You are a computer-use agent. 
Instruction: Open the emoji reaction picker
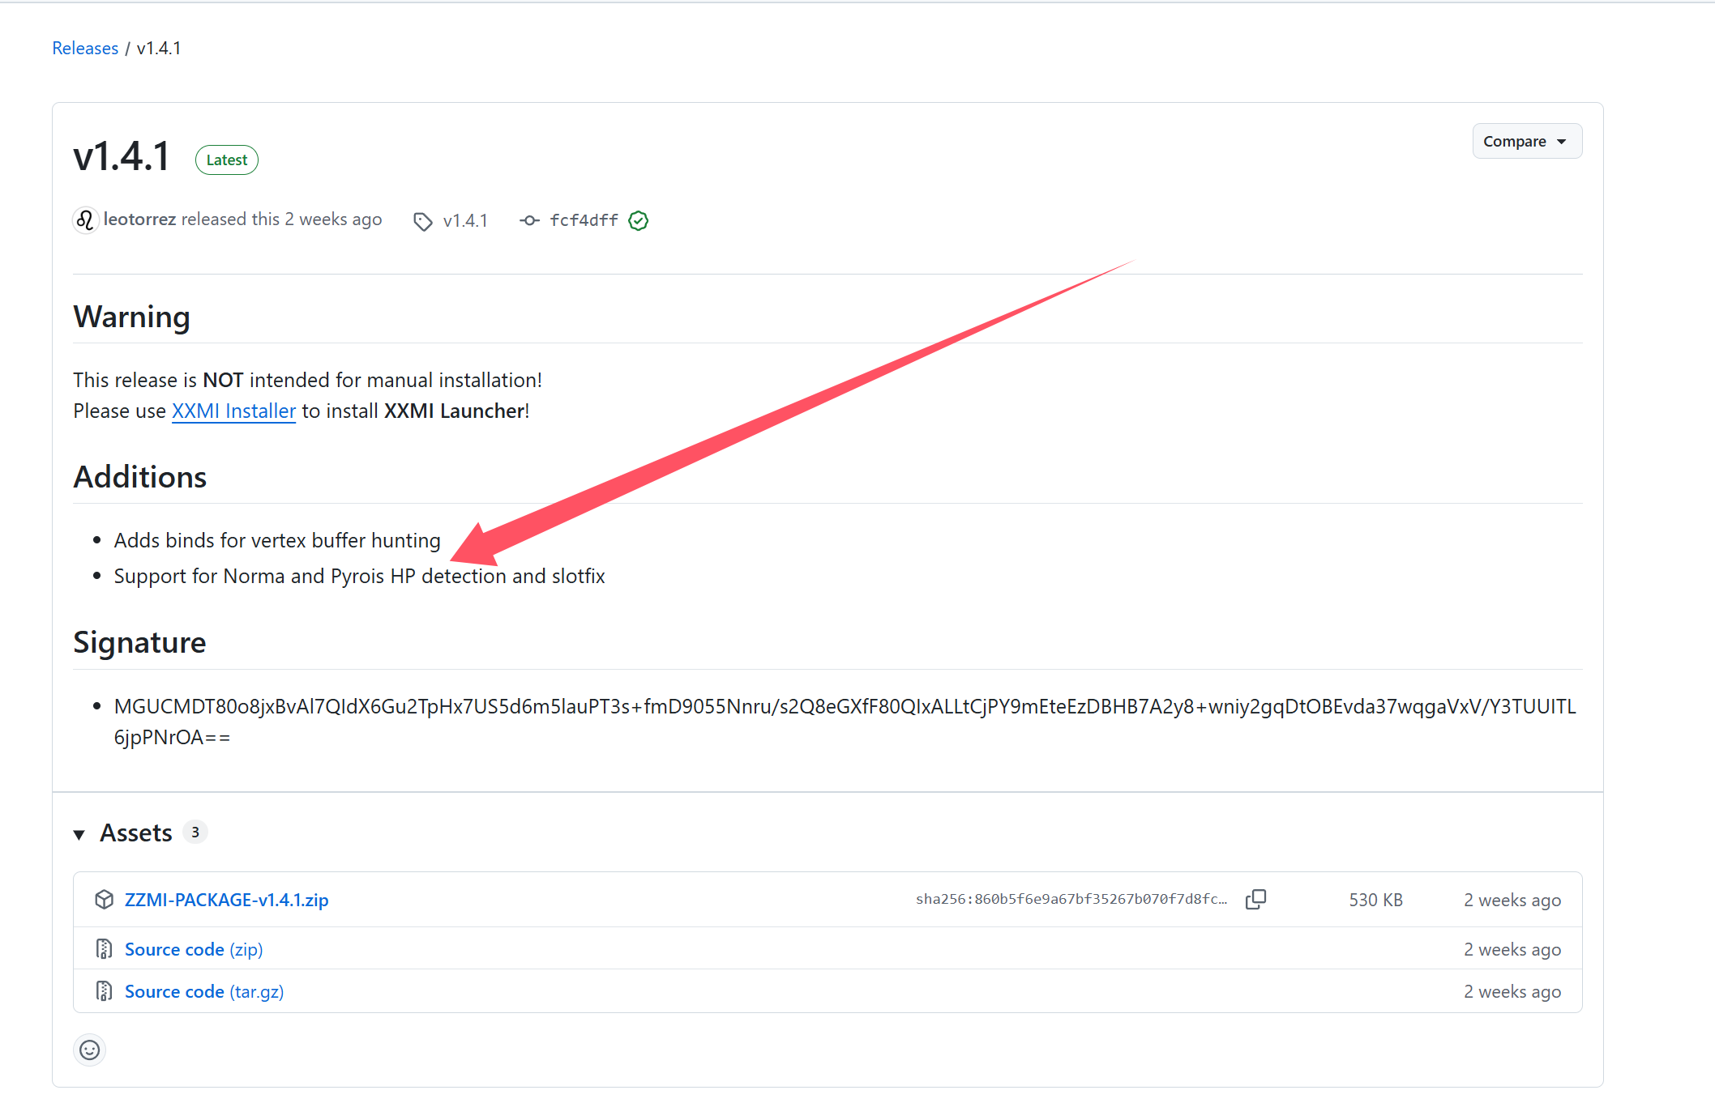(x=89, y=1050)
